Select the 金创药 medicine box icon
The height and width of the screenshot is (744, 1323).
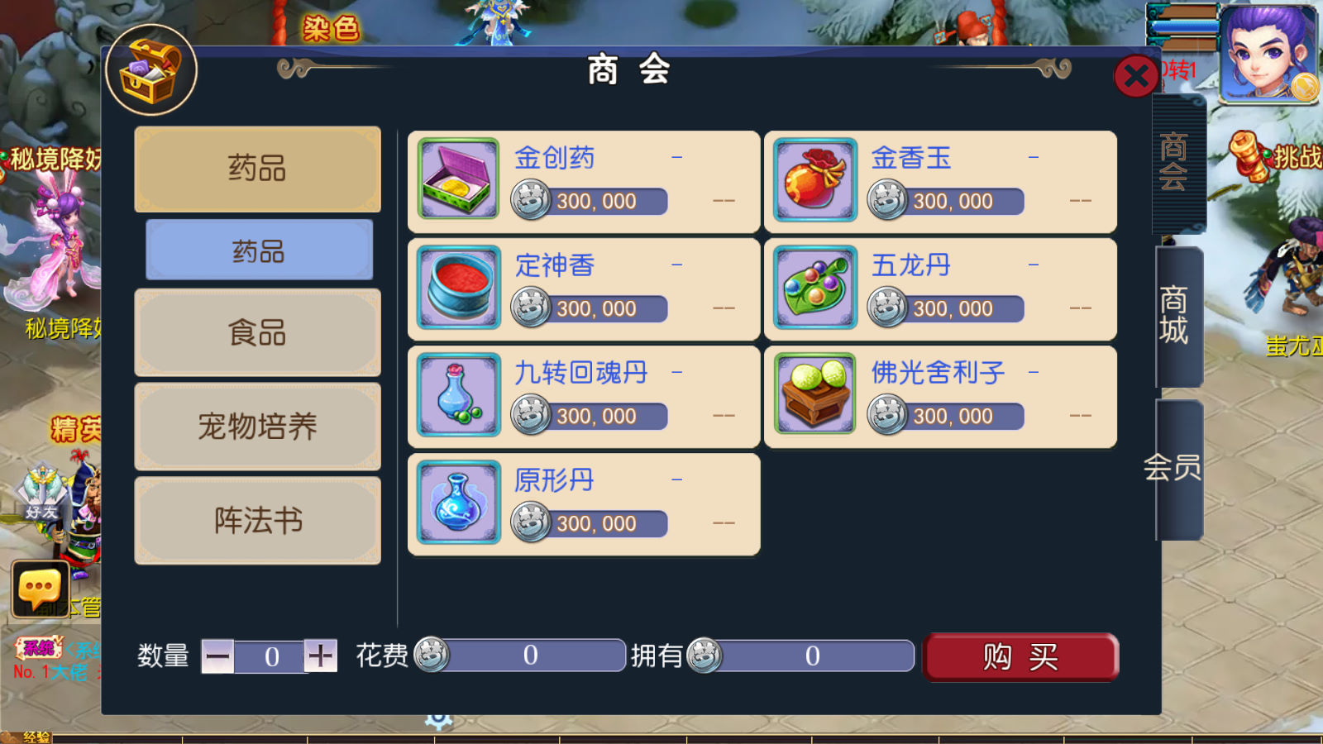point(458,179)
